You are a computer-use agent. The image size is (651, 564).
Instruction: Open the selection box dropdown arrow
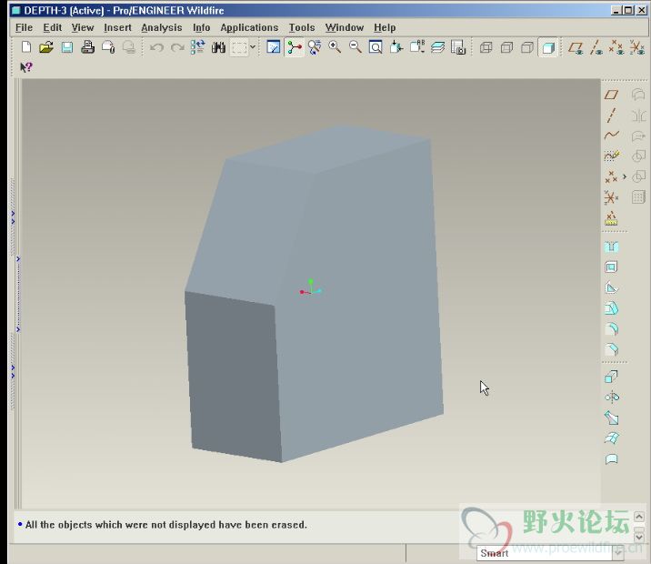pos(252,47)
